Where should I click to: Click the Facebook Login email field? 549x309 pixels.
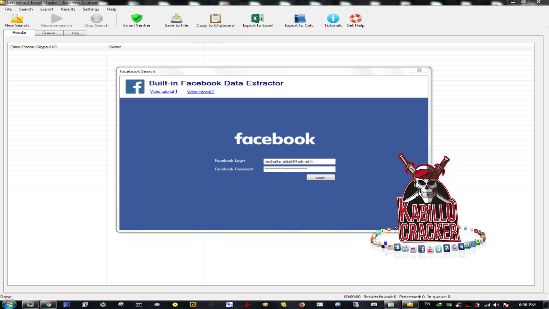tap(299, 161)
